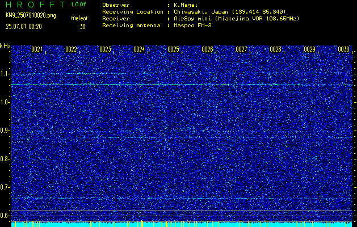Click time marker 0021

pos(37,49)
